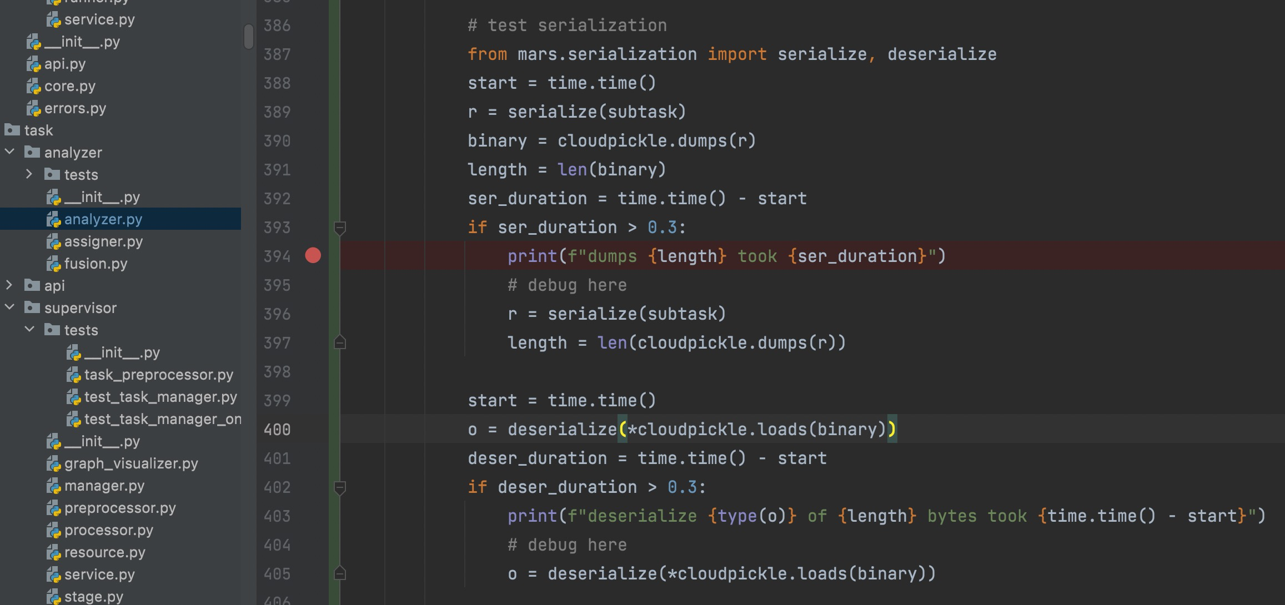The width and height of the screenshot is (1285, 605).
Task: Click the api folder icon
Action: 32,285
